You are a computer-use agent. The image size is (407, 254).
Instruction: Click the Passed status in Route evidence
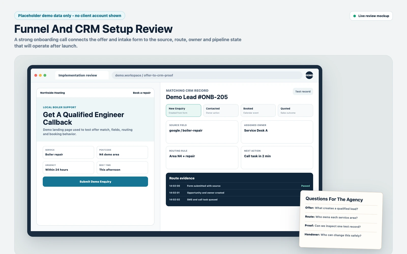(306, 186)
